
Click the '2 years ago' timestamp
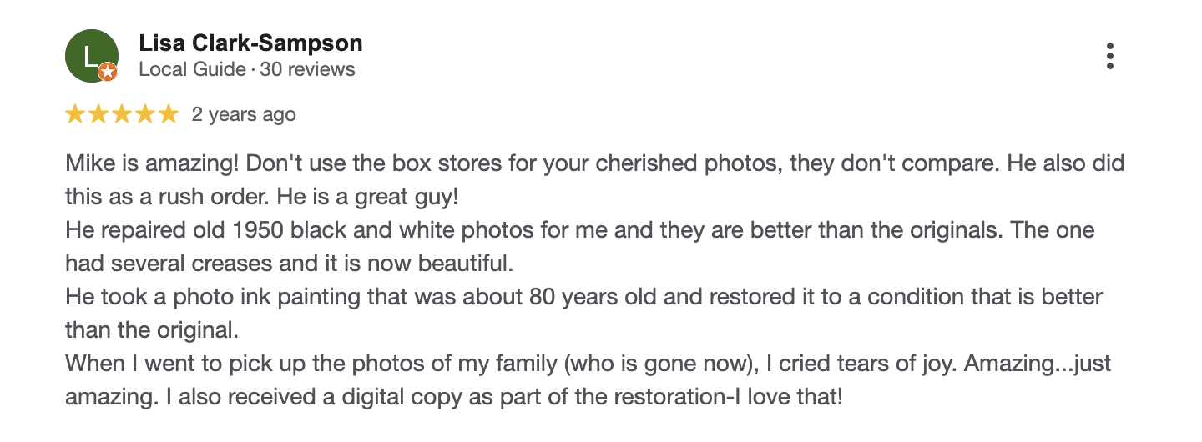click(x=244, y=114)
